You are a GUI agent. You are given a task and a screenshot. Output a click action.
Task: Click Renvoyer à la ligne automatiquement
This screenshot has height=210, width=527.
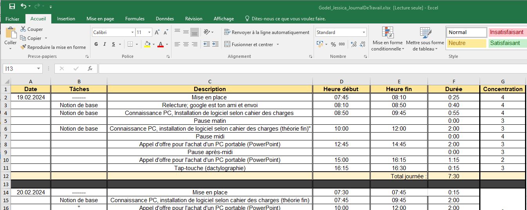[267, 32]
